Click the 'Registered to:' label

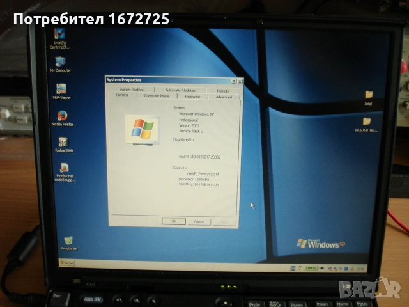[183, 139]
